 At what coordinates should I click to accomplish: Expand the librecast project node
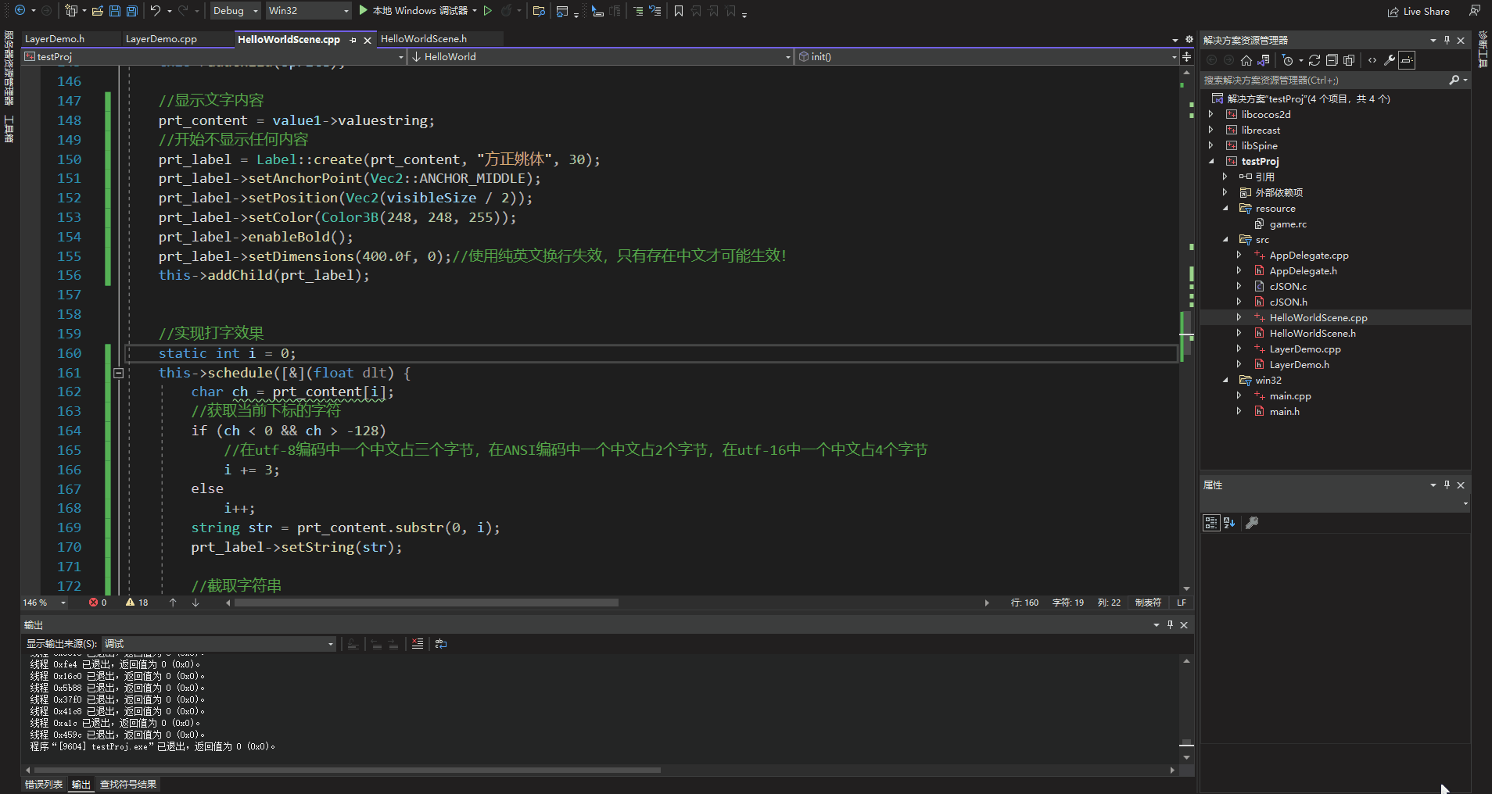(1211, 130)
